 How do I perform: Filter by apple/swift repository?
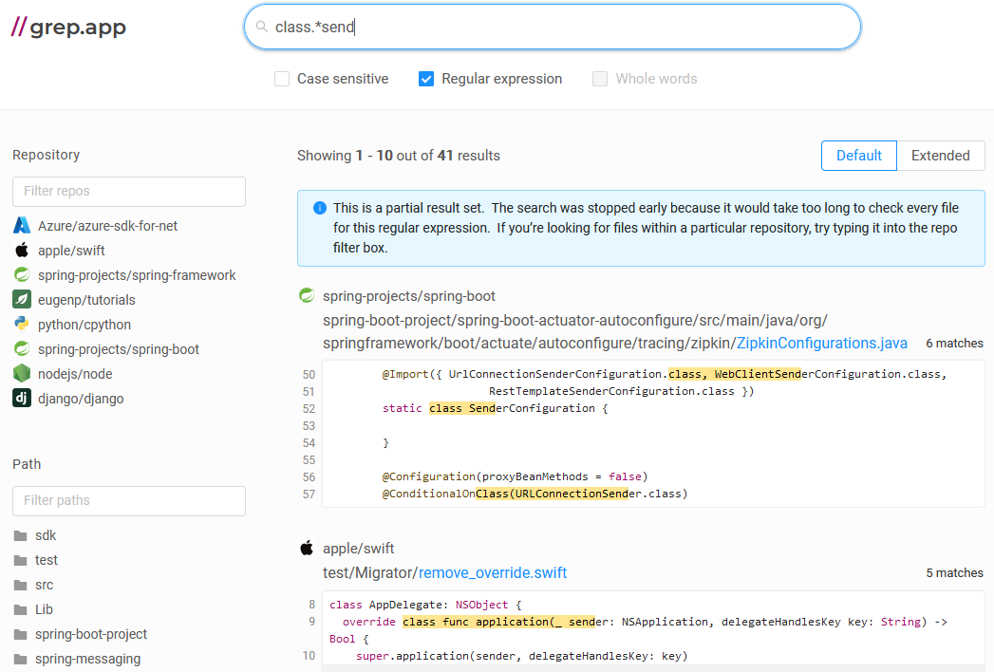[x=71, y=251]
